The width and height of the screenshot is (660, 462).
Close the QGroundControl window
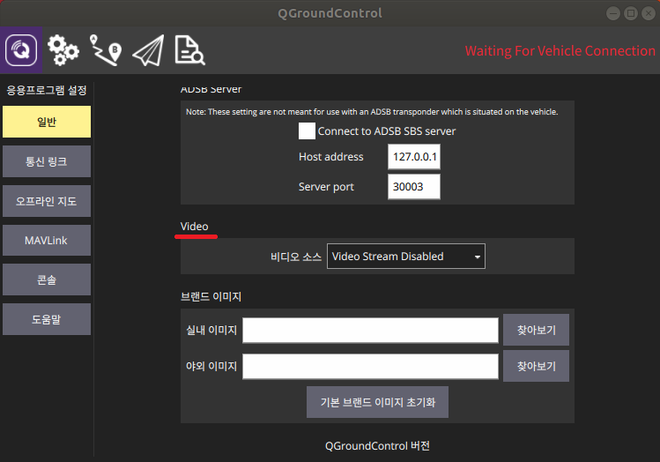pos(649,13)
